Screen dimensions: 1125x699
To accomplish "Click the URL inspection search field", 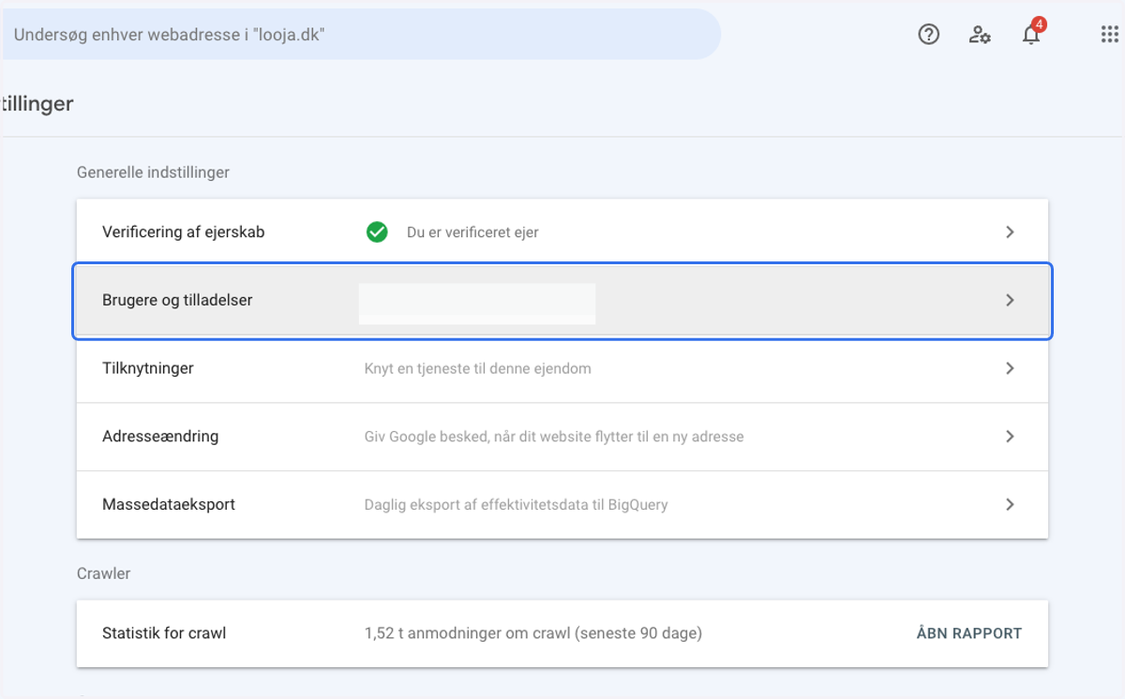I will (x=361, y=35).
